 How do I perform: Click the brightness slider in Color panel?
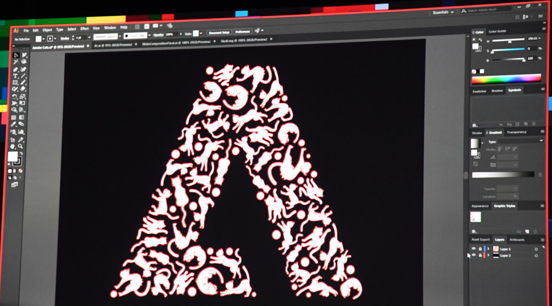[508, 60]
